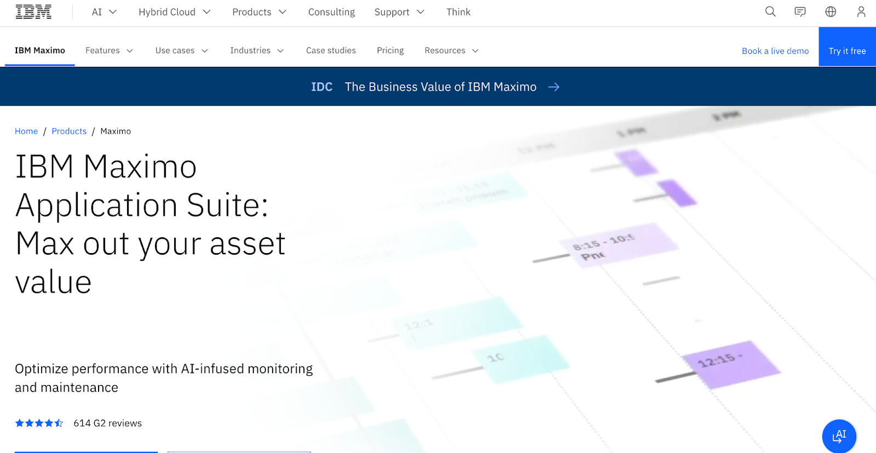Open the globe language selector icon
The height and width of the screenshot is (453, 876).
[831, 12]
